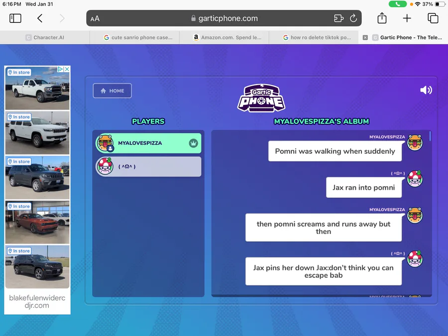Click the HOME button
The width and height of the screenshot is (448, 336).
tap(112, 91)
